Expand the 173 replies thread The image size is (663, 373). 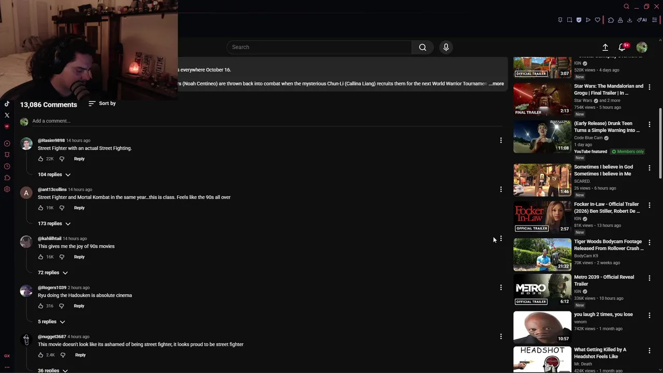pyautogui.click(x=54, y=224)
